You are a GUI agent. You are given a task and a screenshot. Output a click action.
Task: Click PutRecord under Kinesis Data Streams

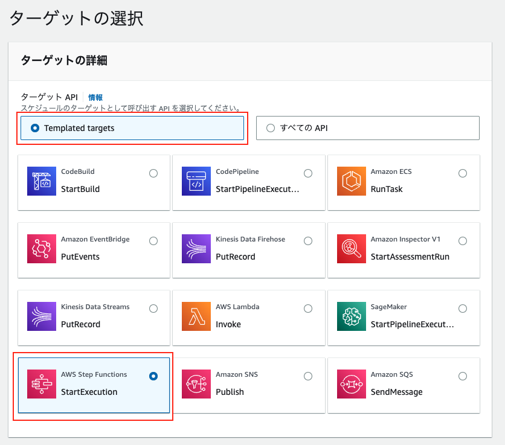tap(80, 324)
